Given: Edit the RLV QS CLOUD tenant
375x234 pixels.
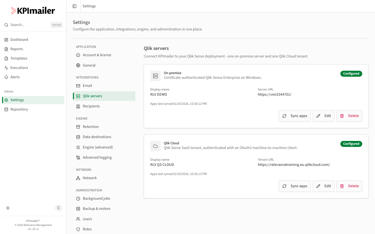Looking at the screenshot, I should point(323,186).
